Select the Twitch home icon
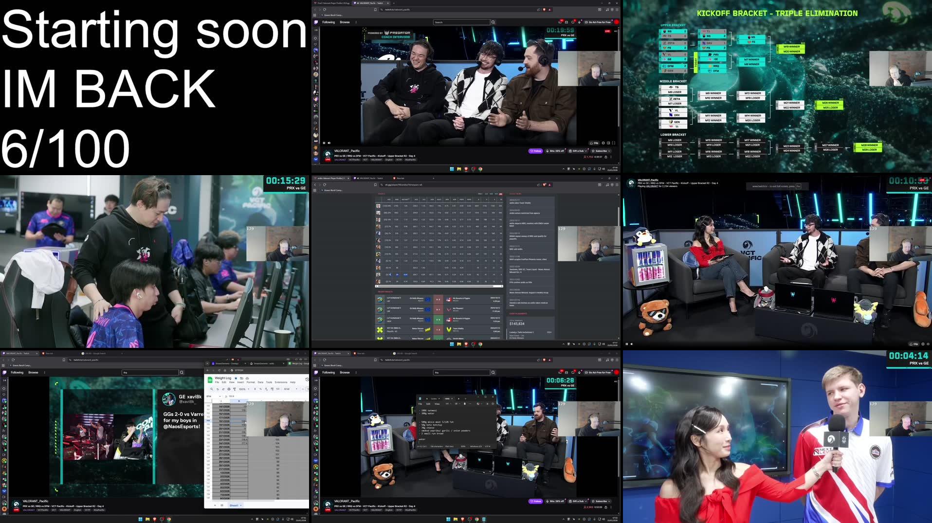932x523 pixels. tap(316, 22)
